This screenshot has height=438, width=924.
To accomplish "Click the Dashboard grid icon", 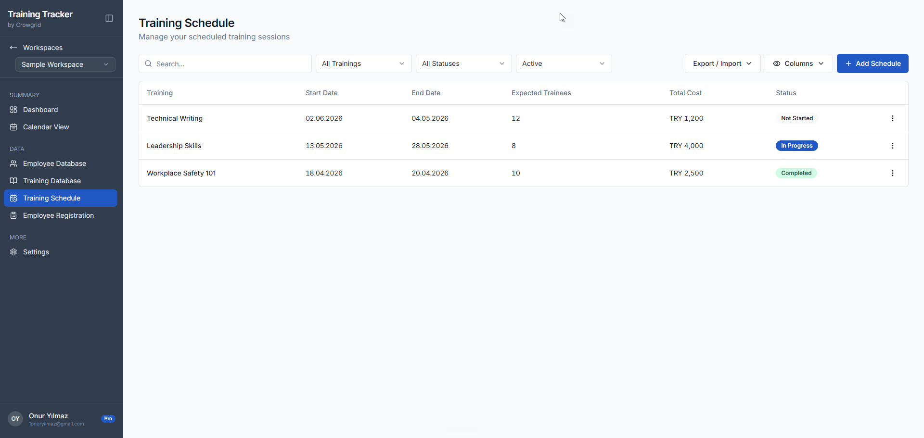I will (13, 110).
